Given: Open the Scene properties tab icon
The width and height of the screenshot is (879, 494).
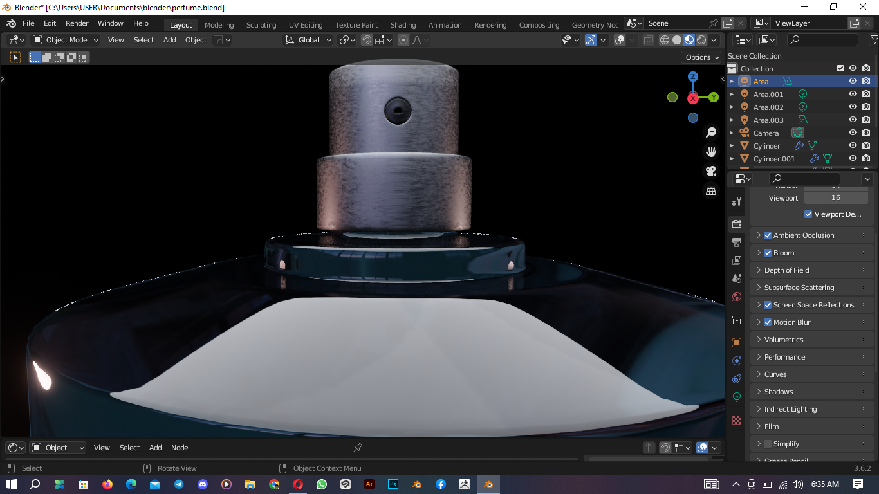Looking at the screenshot, I should (737, 279).
